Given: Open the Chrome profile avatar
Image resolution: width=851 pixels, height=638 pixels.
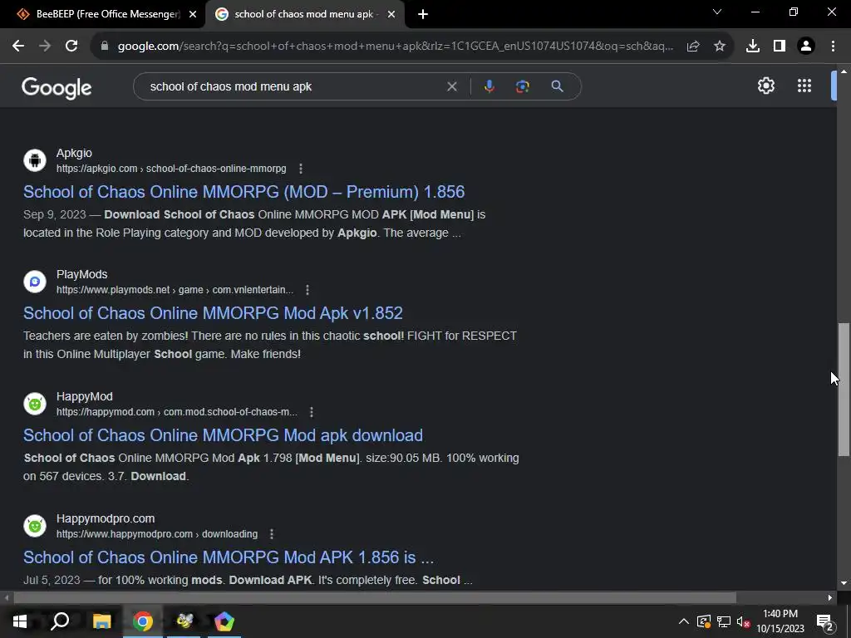Looking at the screenshot, I should [x=806, y=47].
